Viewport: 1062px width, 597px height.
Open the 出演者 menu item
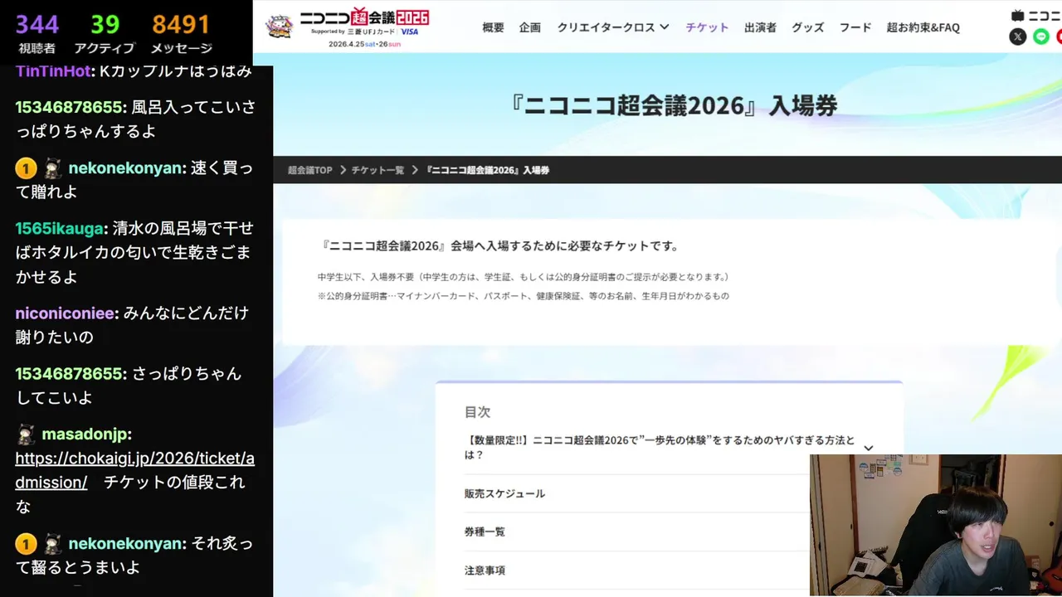pyautogui.click(x=760, y=27)
